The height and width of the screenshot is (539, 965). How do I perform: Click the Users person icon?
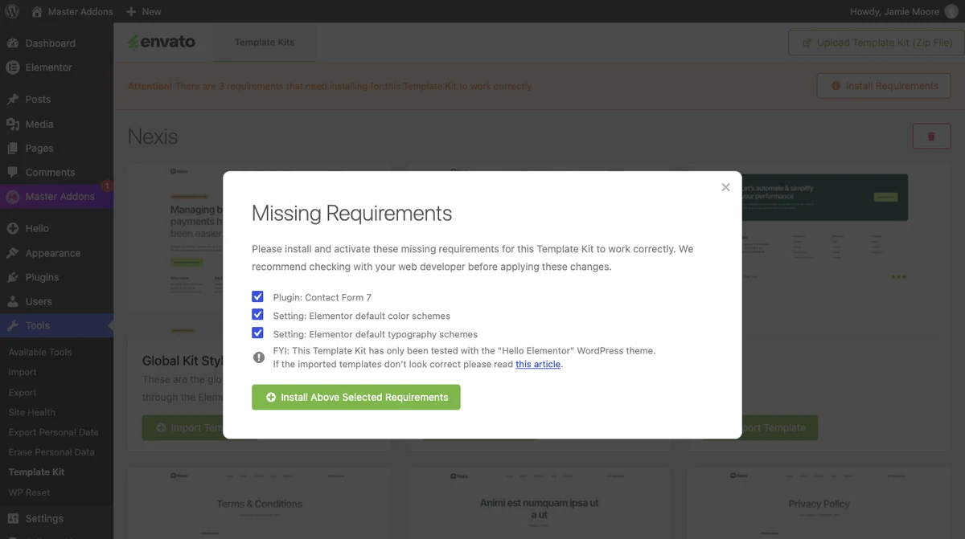tap(13, 301)
